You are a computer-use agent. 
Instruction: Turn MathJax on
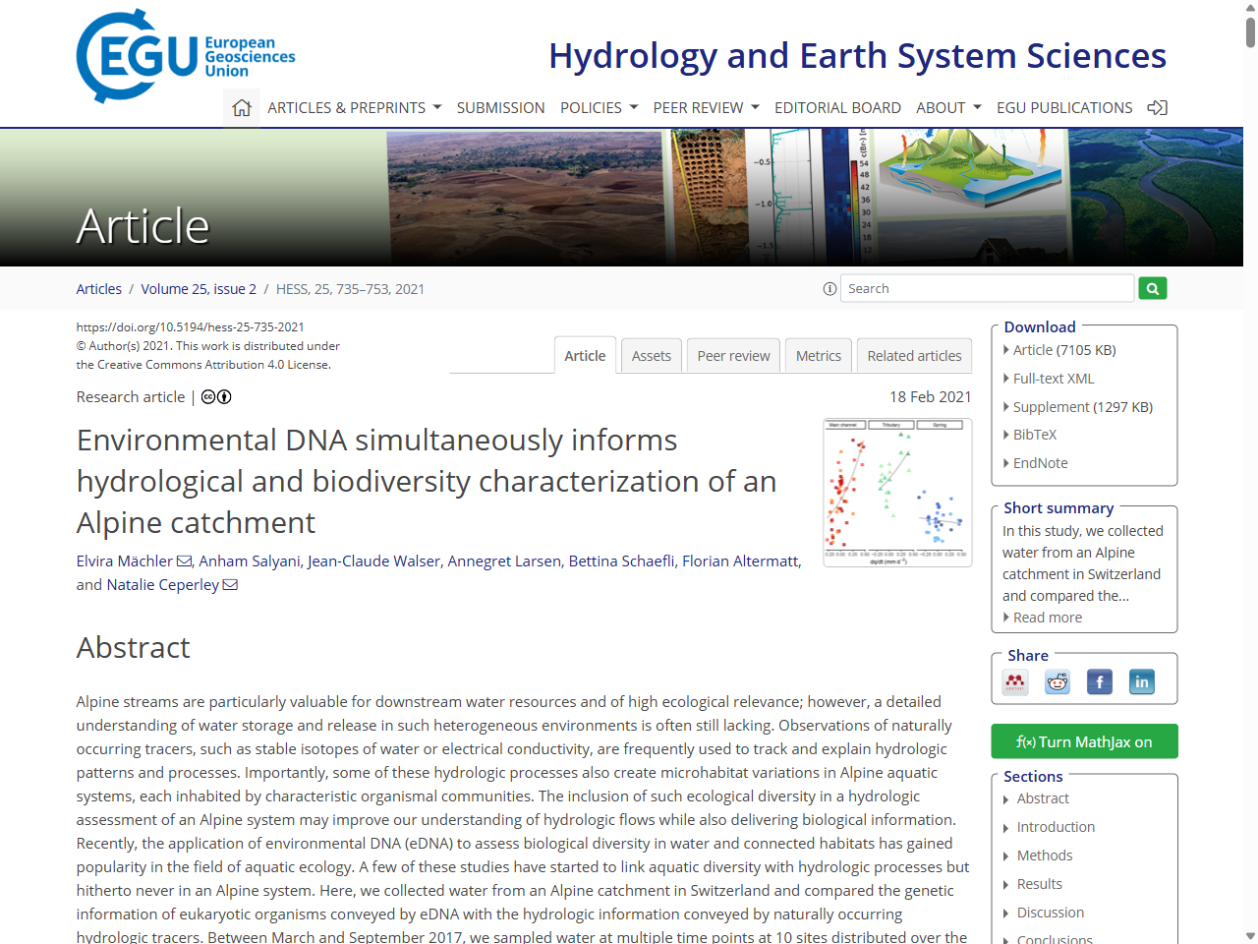click(1084, 741)
